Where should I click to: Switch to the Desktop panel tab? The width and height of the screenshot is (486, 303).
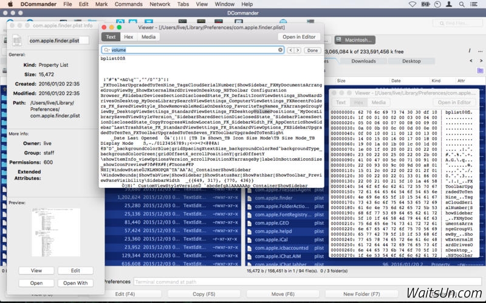click(x=411, y=61)
